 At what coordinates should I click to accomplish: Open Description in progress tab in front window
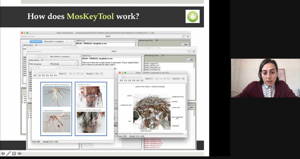60,56
